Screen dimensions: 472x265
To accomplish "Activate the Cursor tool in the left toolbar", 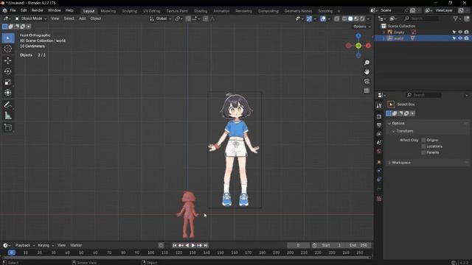I will tap(8, 49).
